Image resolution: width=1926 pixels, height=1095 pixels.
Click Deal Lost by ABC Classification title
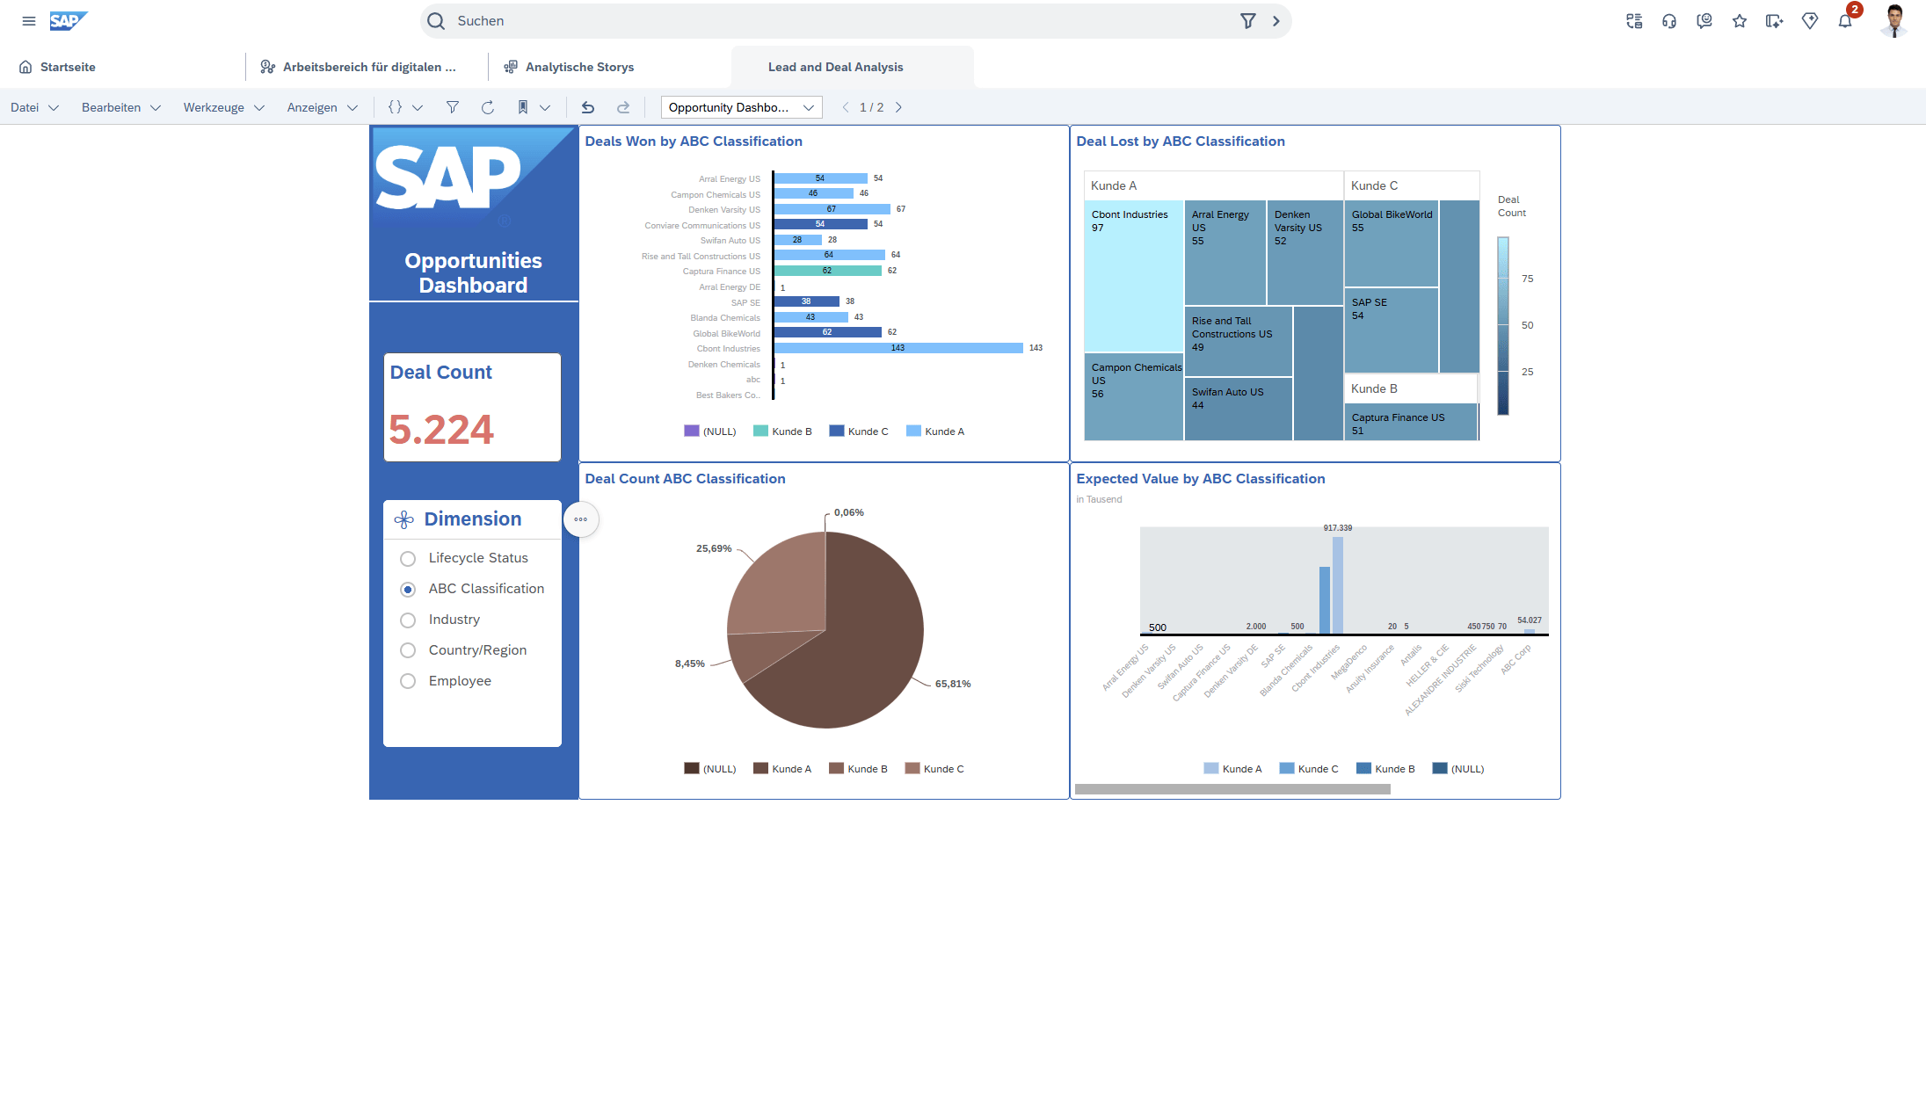point(1181,141)
